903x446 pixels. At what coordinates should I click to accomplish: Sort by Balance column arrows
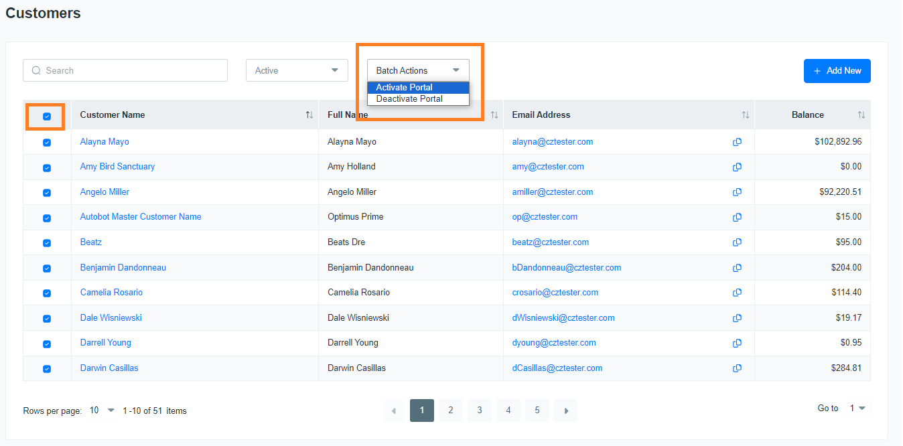[x=861, y=115]
